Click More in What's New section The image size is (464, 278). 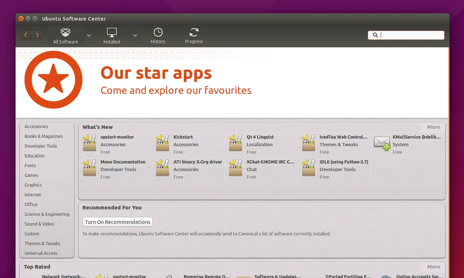tap(434, 127)
